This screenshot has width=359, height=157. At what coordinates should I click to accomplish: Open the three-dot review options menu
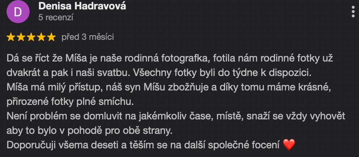coord(353,12)
